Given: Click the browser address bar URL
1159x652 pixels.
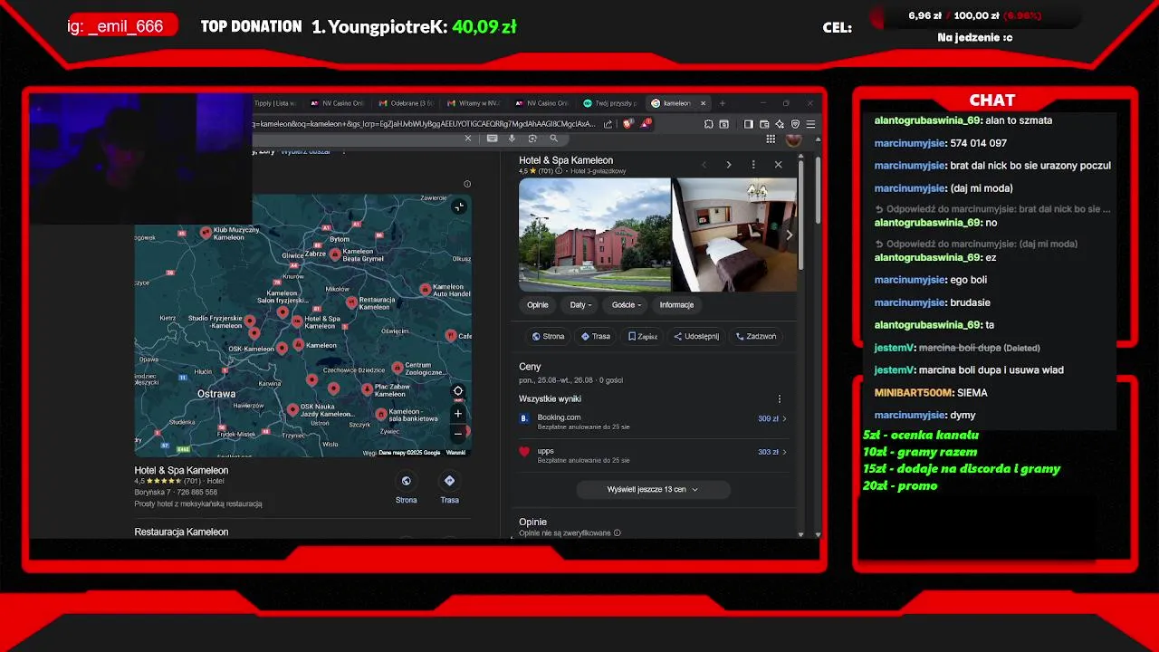Looking at the screenshot, I should pyautogui.click(x=424, y=124).
